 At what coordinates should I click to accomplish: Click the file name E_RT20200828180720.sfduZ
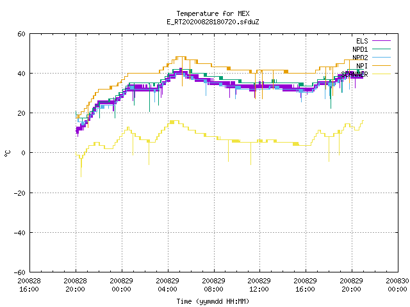(213, 22)
